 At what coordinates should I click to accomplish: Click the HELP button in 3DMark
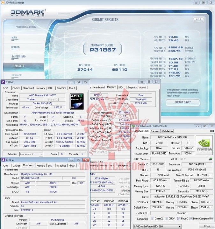pos(198,19)
